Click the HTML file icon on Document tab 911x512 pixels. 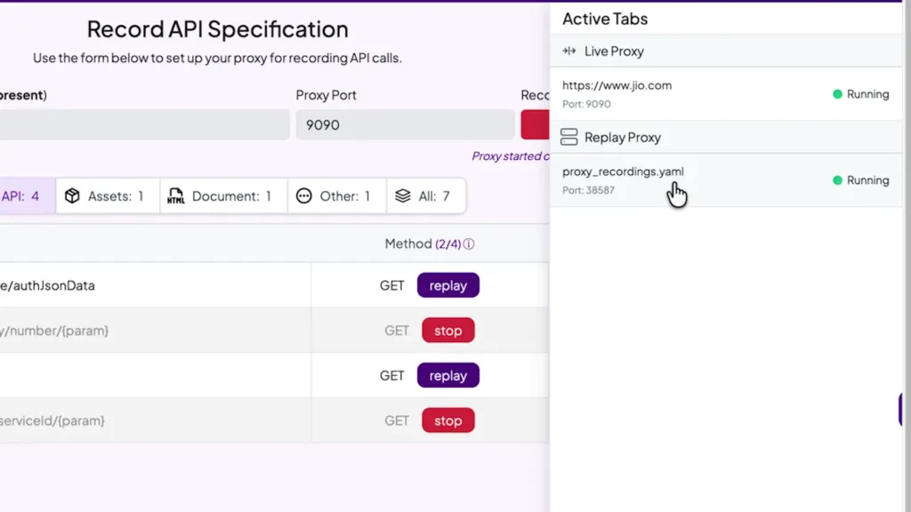(176, 196)
